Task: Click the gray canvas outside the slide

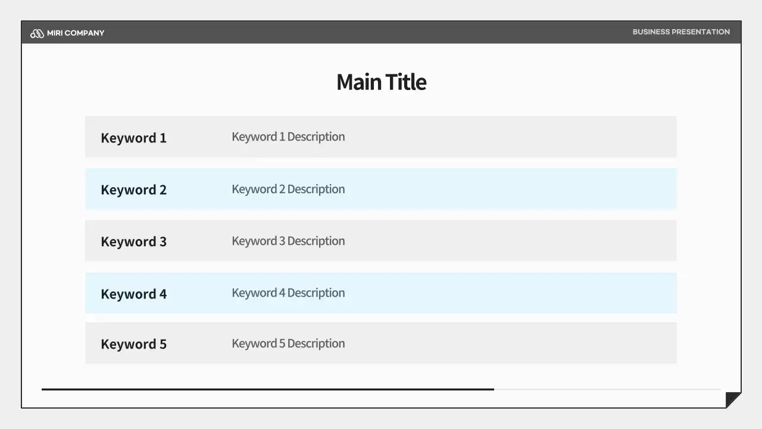Action: point(381,419)
